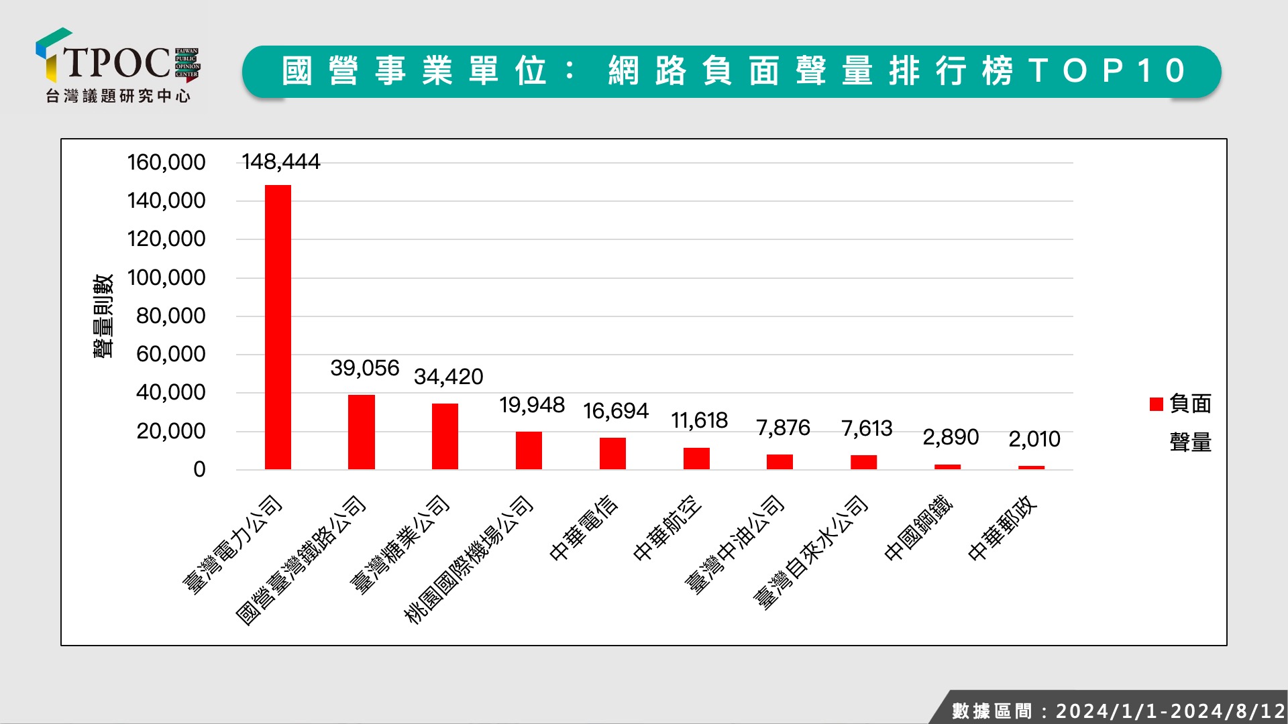The height and width of the screenshot is (724, 1288).
Task: Click the red 負面聲量 legend swatch
Action: point(1156,404)
